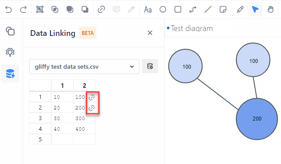Viewport: 281px width, 164px height.
Task: Select the Text tool (Aa)
Action: point(148,9)
